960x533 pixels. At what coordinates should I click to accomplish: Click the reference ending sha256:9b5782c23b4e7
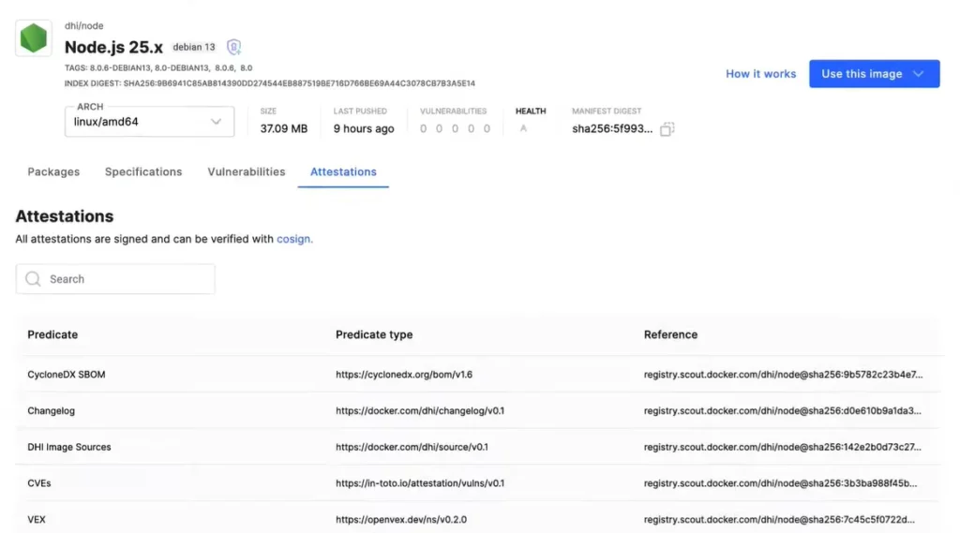click(x=783, y=375)
